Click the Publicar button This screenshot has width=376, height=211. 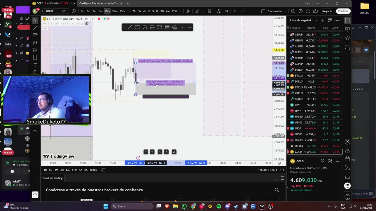point(343,11)
